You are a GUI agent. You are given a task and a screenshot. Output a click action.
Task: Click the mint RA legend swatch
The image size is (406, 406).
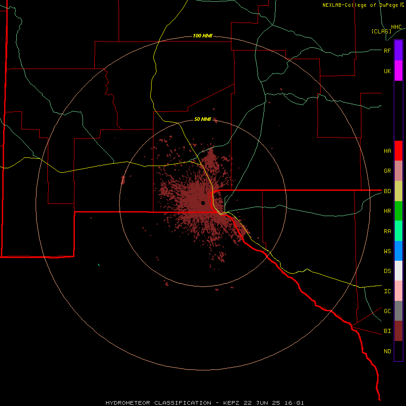[x=398, y=231]
